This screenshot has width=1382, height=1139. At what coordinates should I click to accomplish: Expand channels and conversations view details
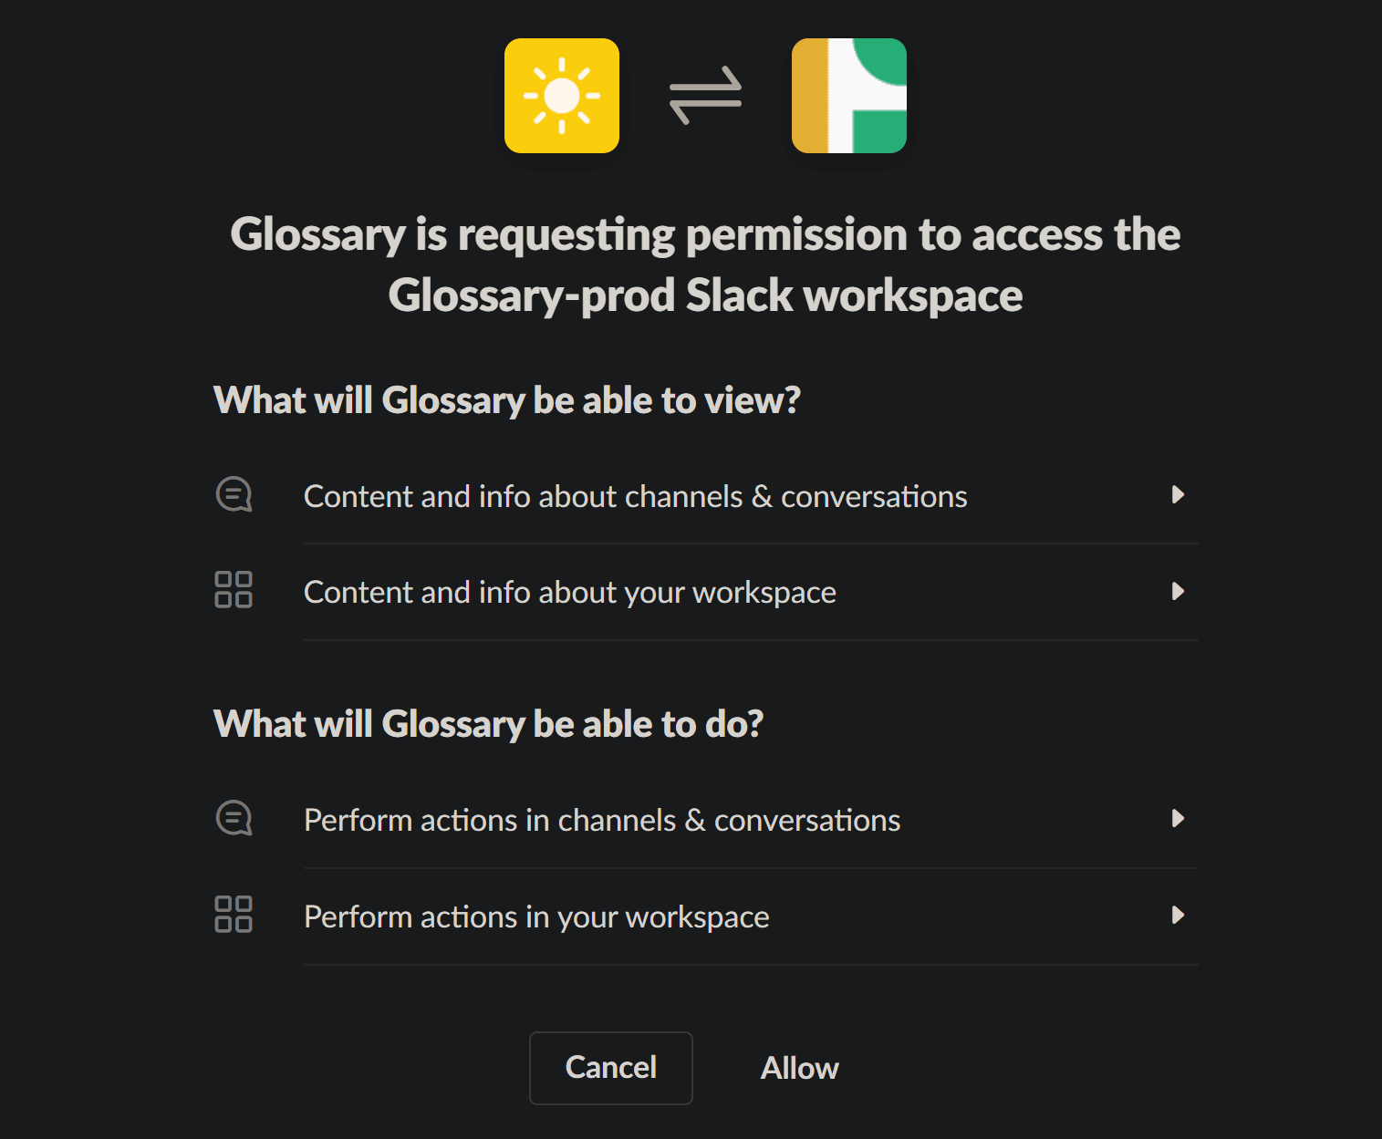(x=1179, y=495)
